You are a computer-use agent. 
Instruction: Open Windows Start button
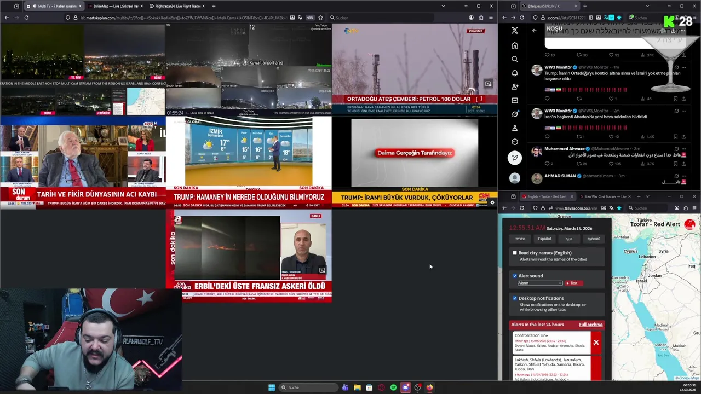272,387
